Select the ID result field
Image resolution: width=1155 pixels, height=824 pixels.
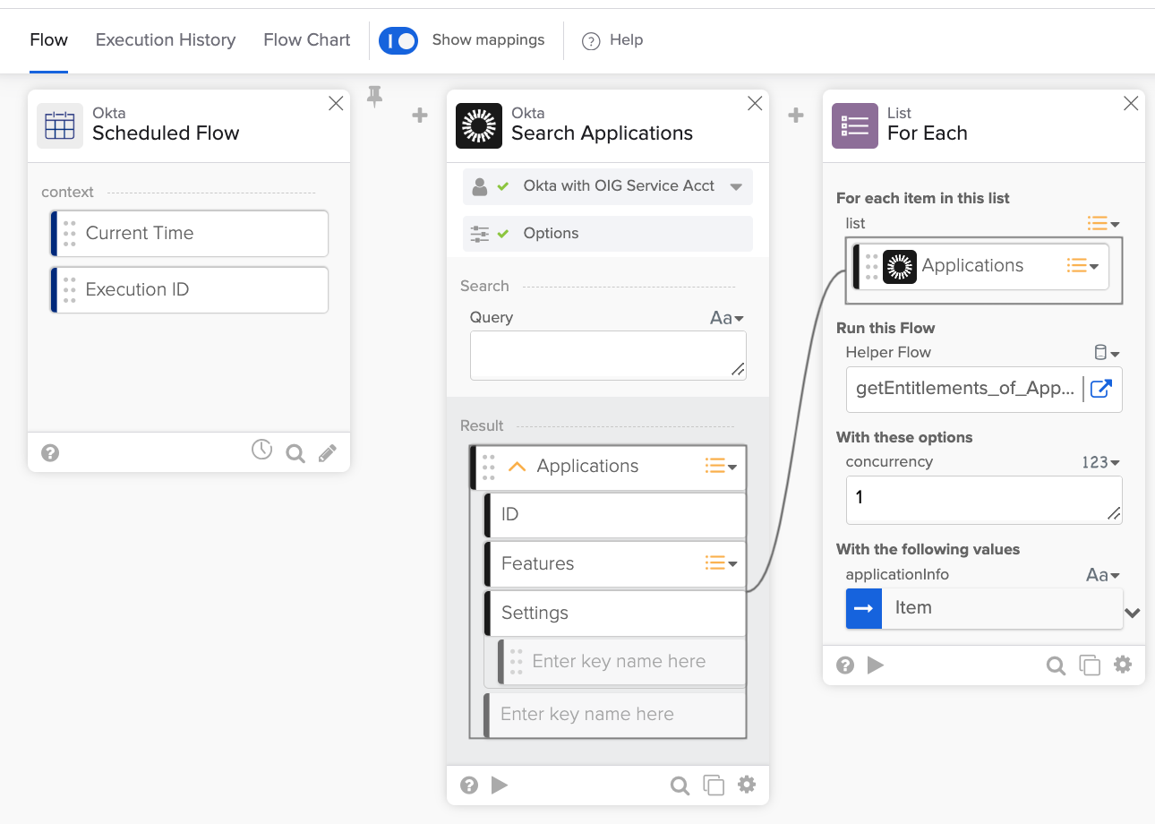615,515
